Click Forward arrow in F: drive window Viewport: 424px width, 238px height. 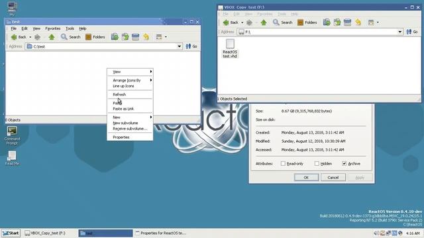click(x=249, y=22)
